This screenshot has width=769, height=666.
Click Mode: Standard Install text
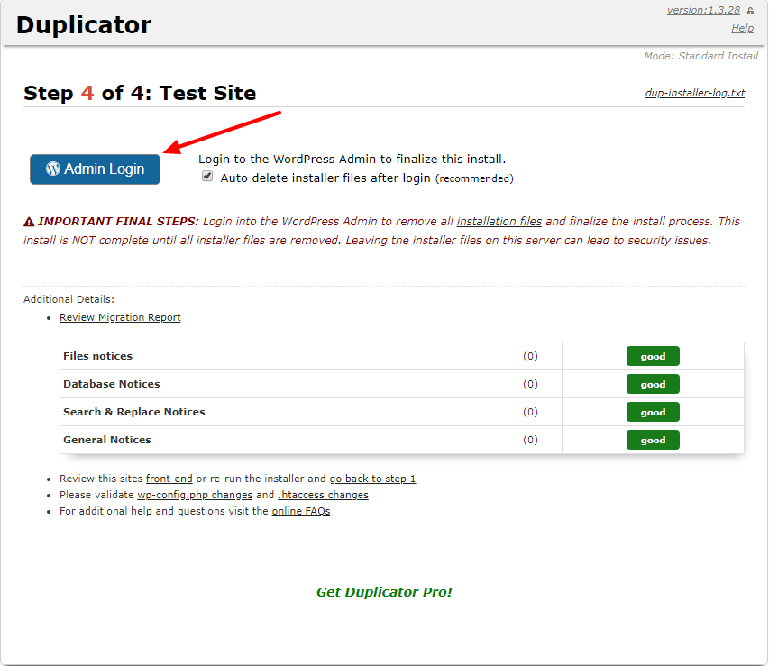(x=700, y=56)
